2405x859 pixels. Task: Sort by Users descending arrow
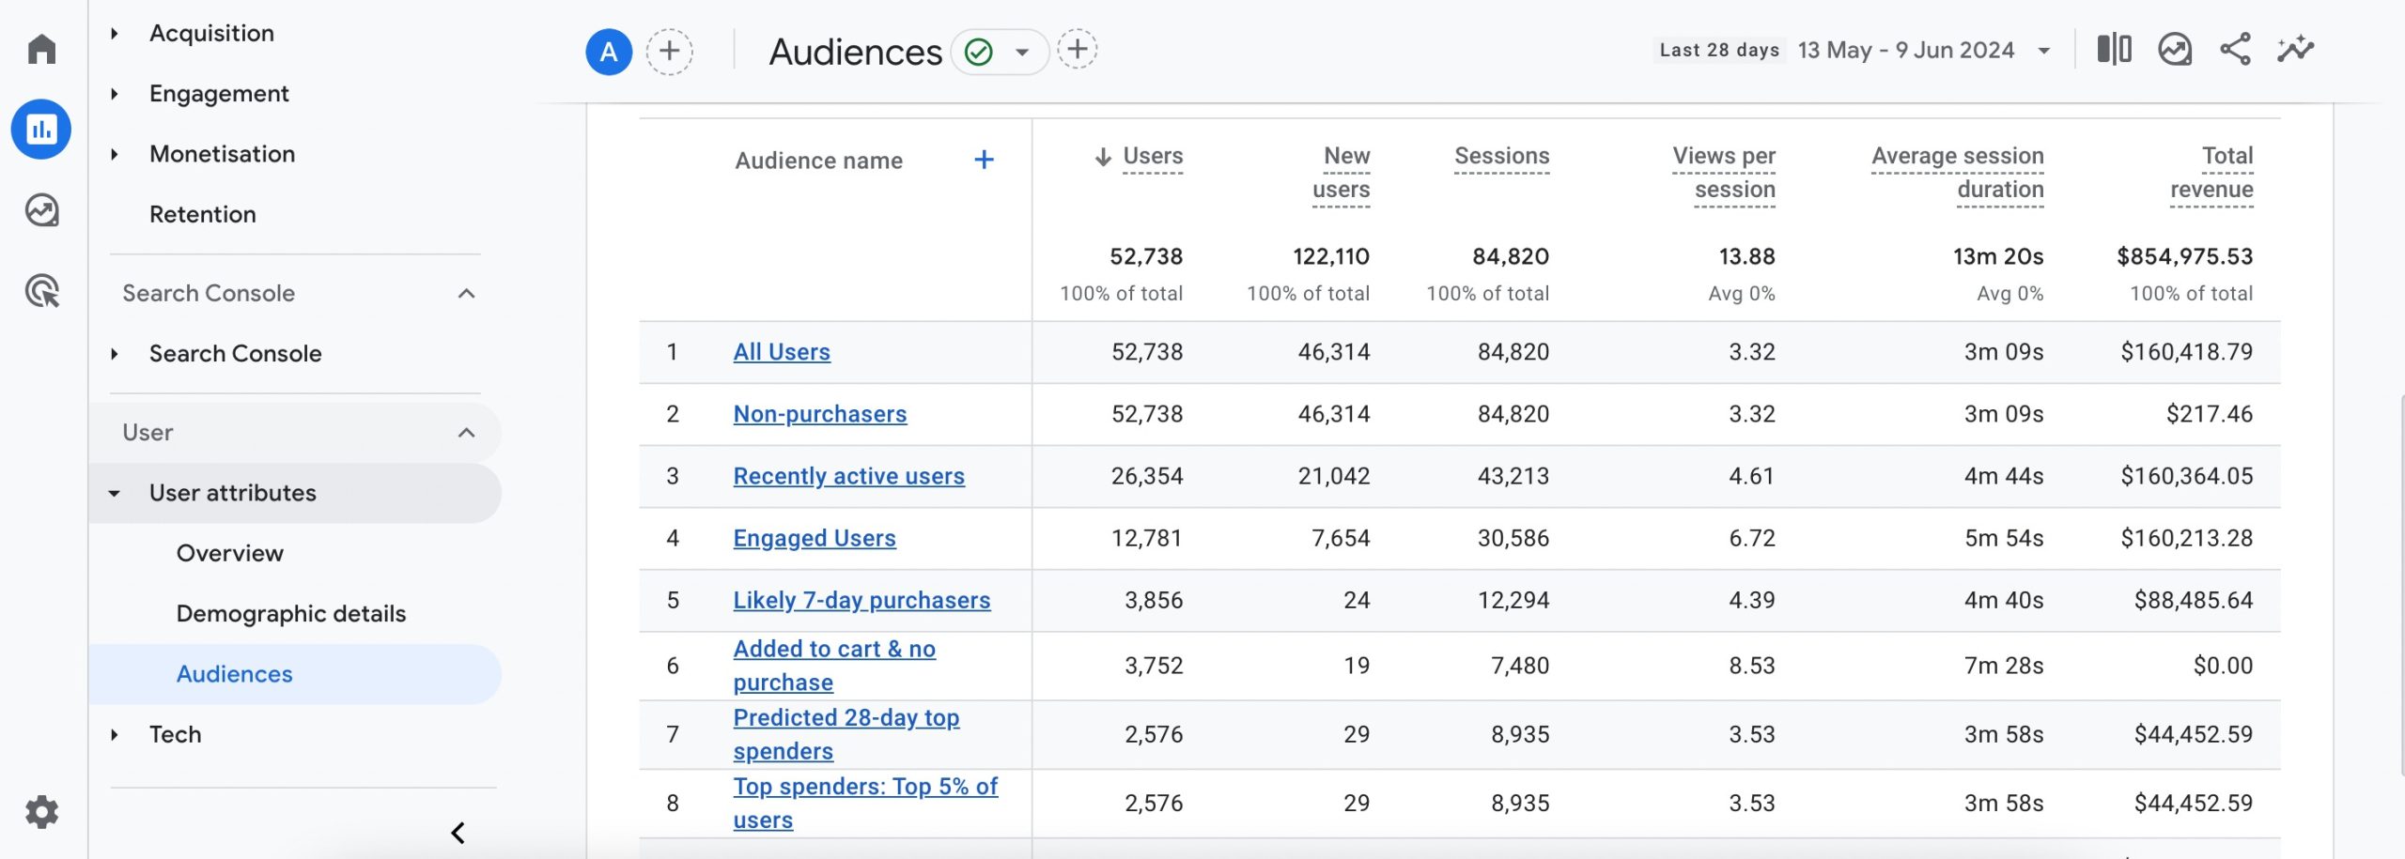click(1103, 157)
